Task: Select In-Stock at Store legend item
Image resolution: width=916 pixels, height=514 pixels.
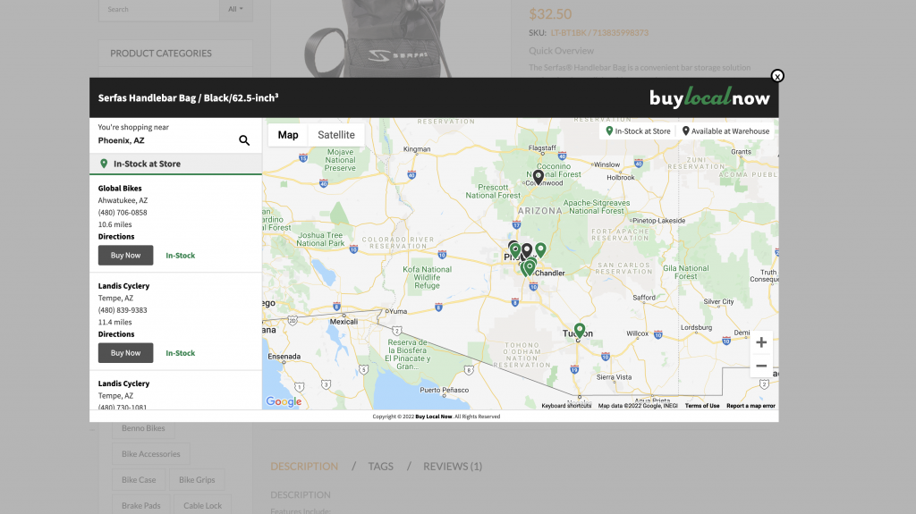Action: click(x=638, y=131)
